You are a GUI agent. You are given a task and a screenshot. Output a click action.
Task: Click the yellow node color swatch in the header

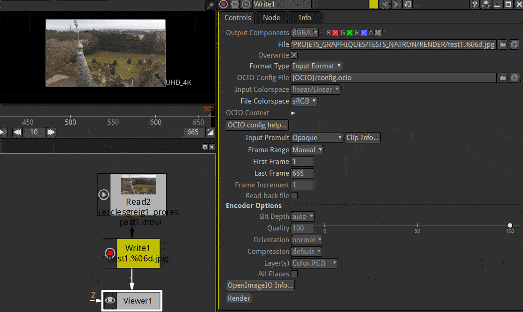coord(374,4)
